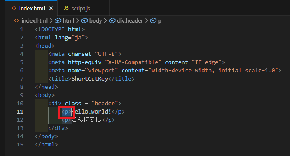Click line number 6 in gutter
The height and width of the screenshot is (156, 290).
pyautogui.click(x=22, y=71)
